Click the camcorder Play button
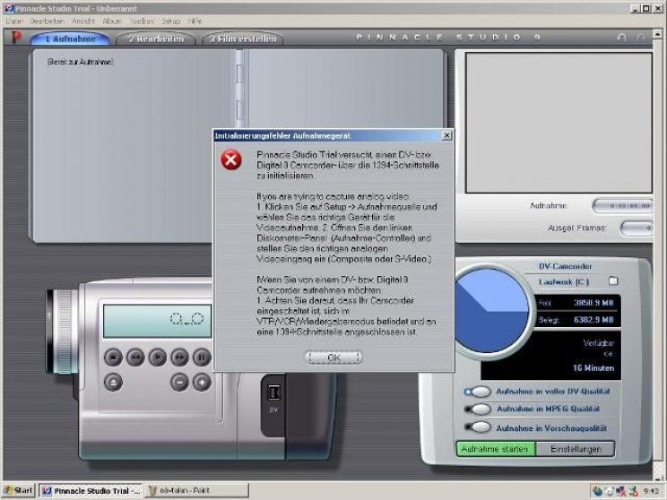667x500 pixels. (158, 358)
